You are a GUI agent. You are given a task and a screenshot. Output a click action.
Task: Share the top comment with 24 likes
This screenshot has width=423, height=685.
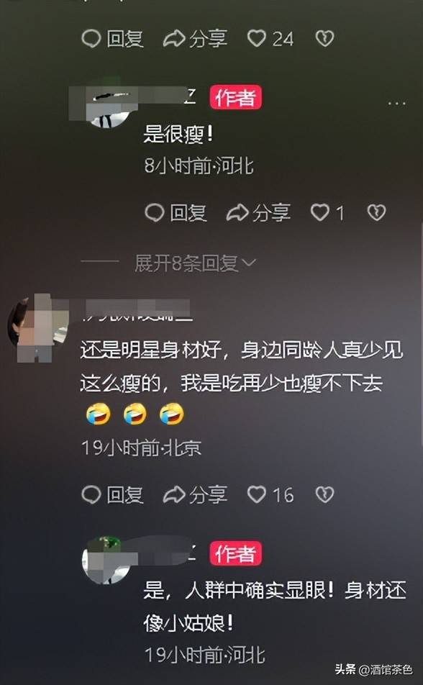click(195, 39)
